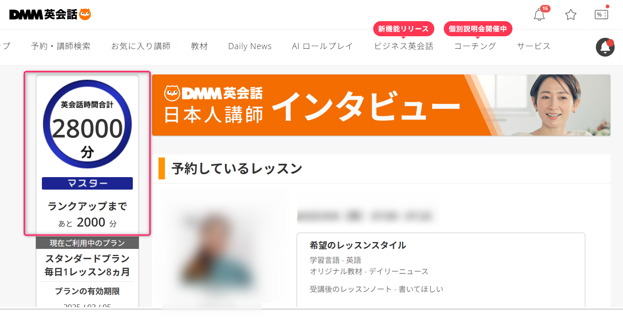Click the DMM英会話 owl logo
This screenshot has height=318, width=623.
click(50, 14)
